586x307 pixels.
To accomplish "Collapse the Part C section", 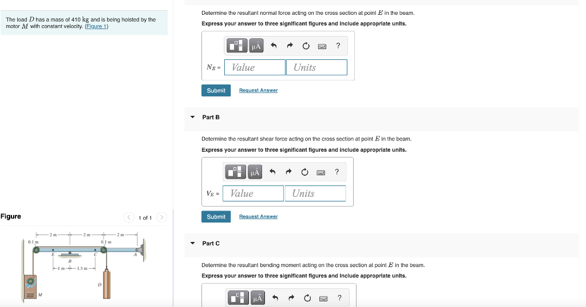I will (x=192, y=243).
